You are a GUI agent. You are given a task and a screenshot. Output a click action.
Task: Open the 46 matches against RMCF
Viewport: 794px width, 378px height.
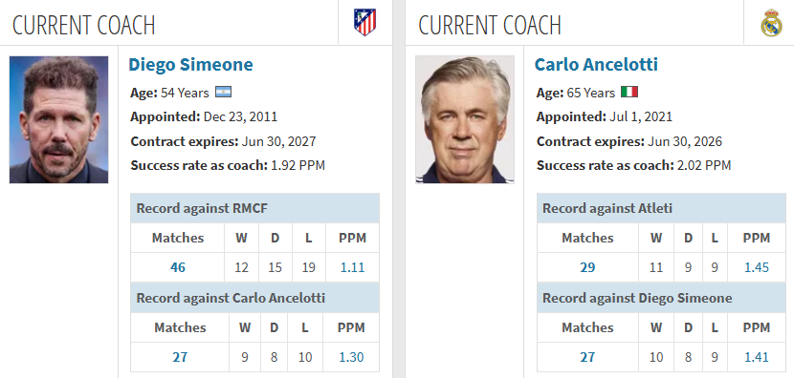[178, 267]
